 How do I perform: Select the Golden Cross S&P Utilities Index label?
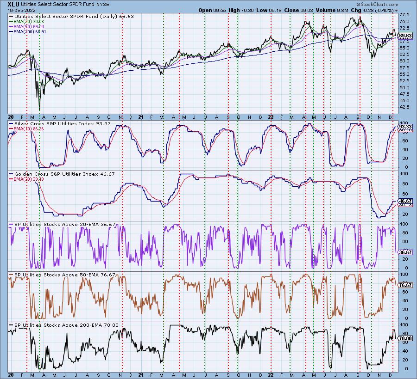(62, 174)
